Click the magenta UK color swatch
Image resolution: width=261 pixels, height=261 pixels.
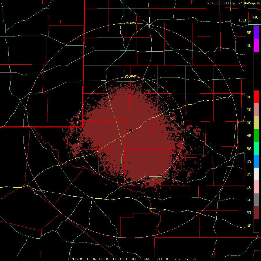256,45
